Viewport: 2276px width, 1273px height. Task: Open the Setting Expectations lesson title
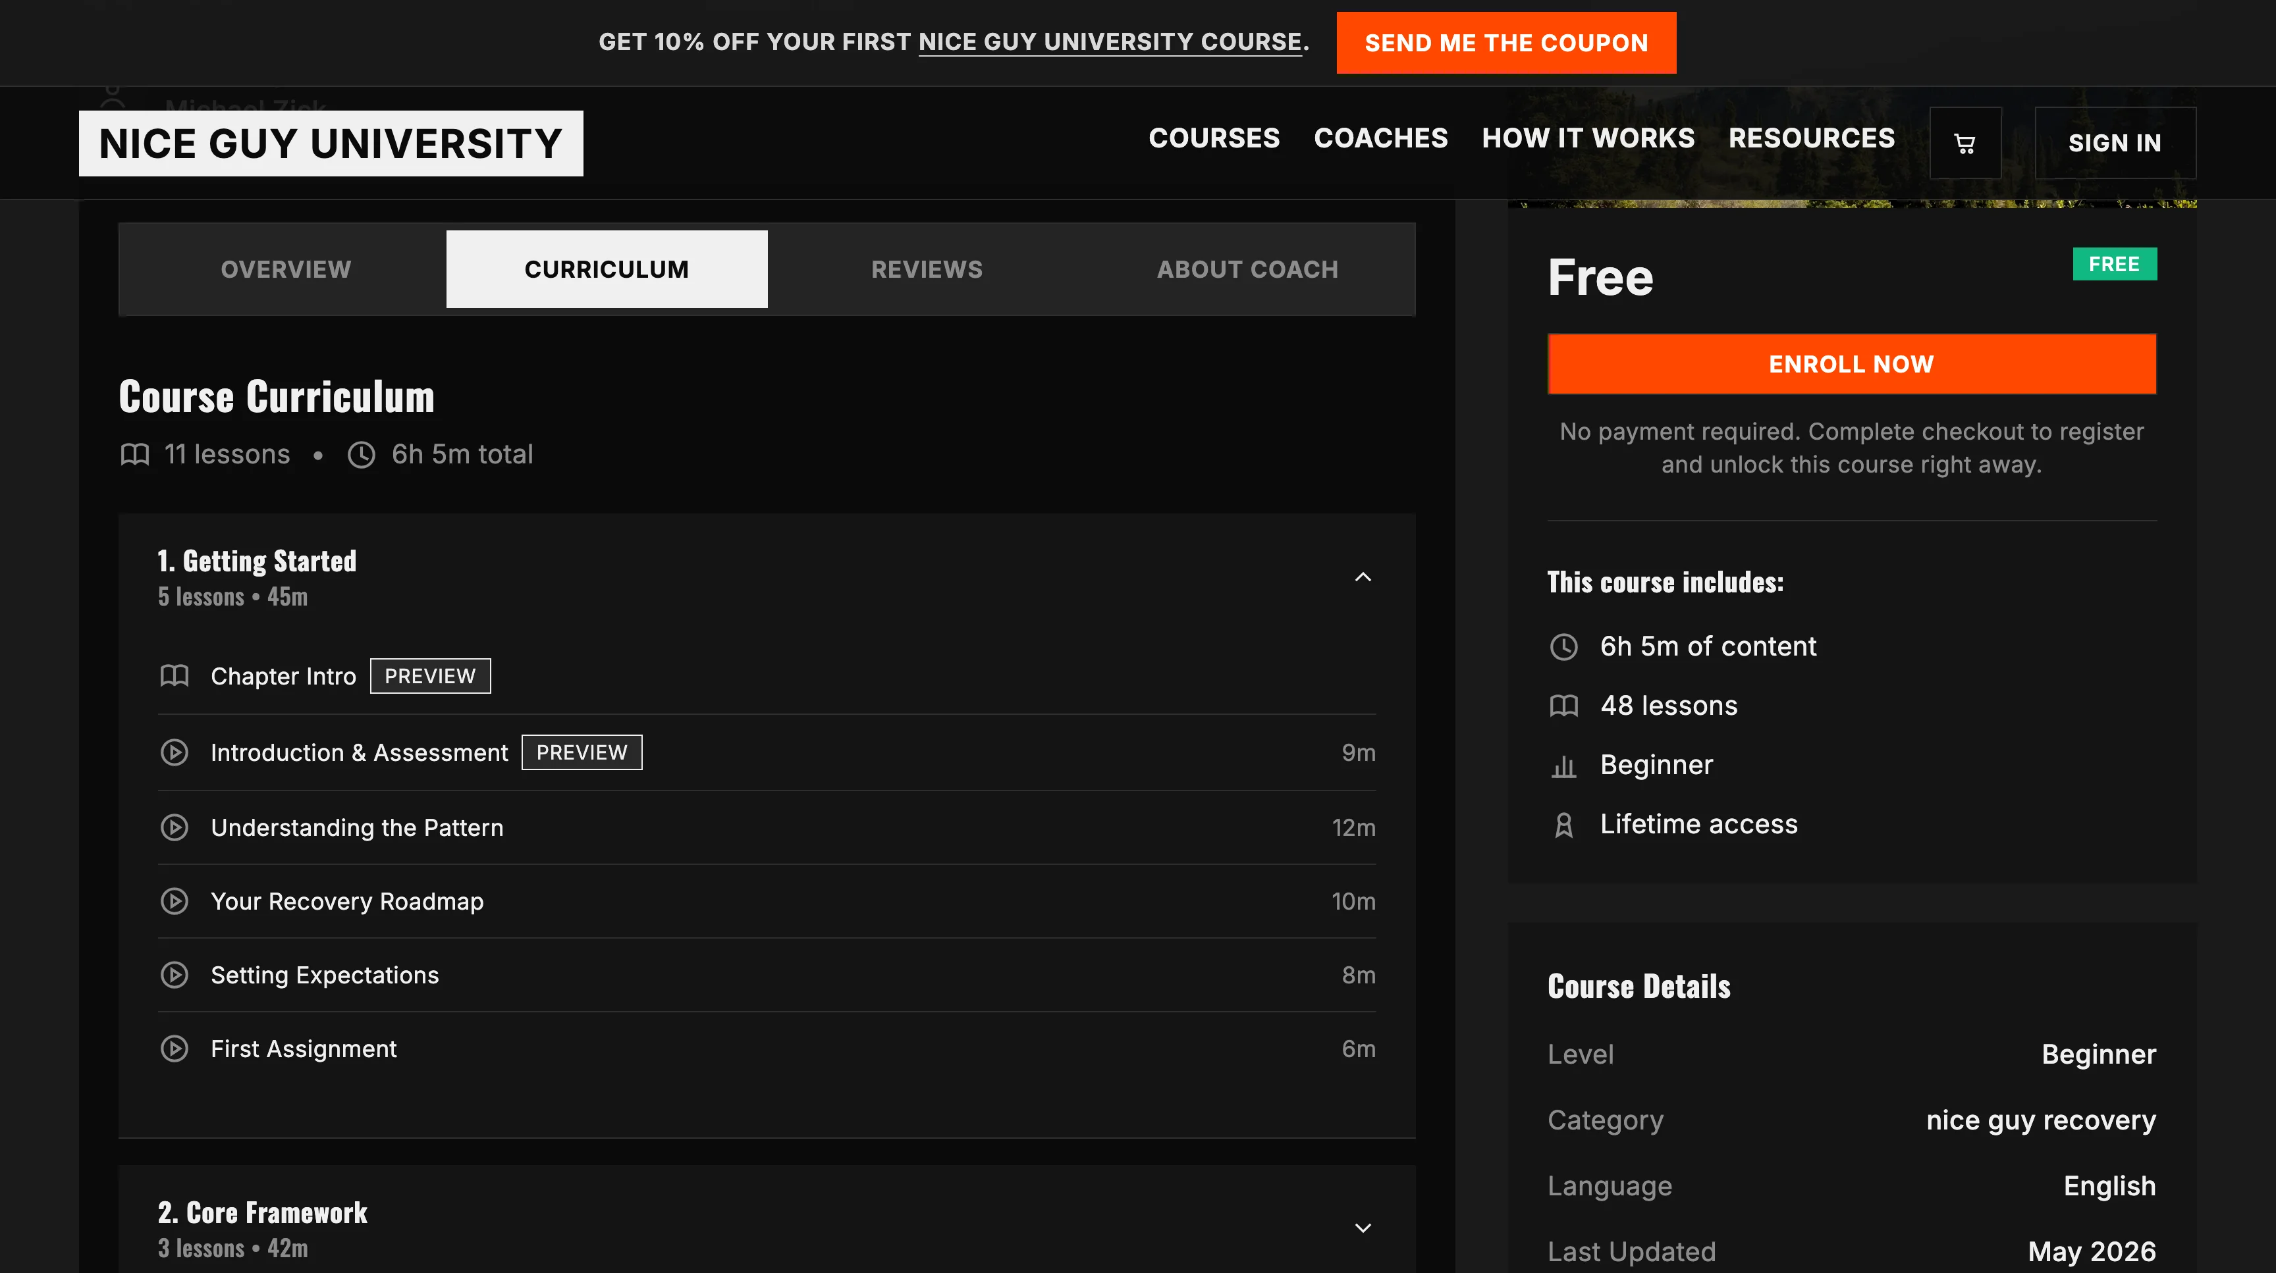click(x=324, y=975)
